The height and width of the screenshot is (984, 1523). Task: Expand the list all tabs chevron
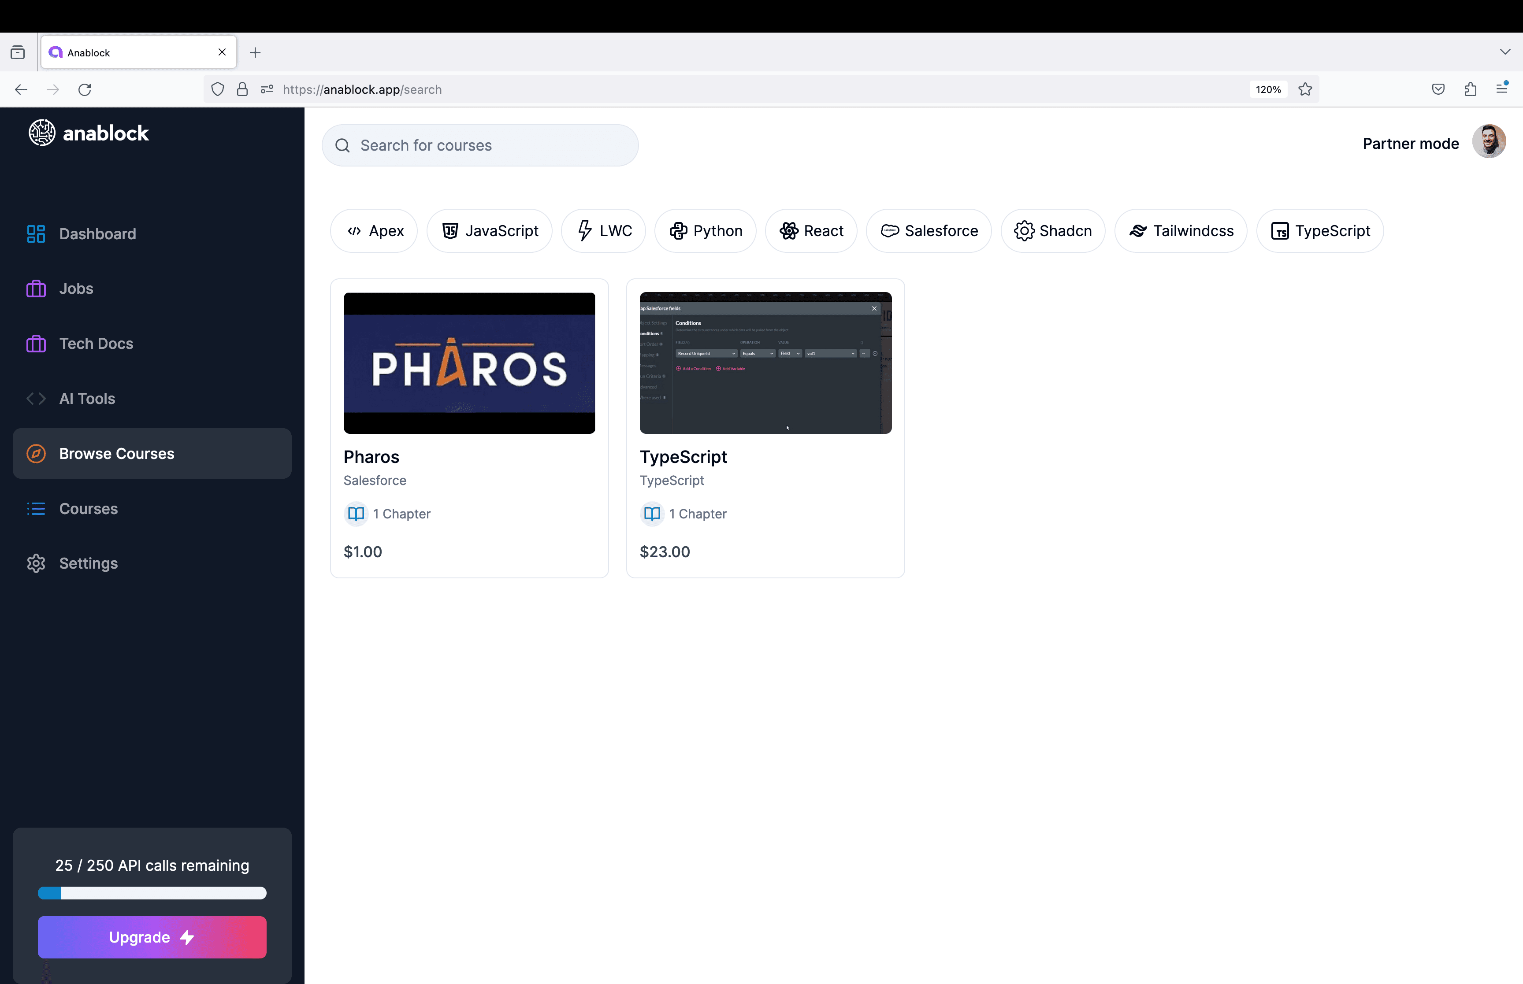point(1504,52)
